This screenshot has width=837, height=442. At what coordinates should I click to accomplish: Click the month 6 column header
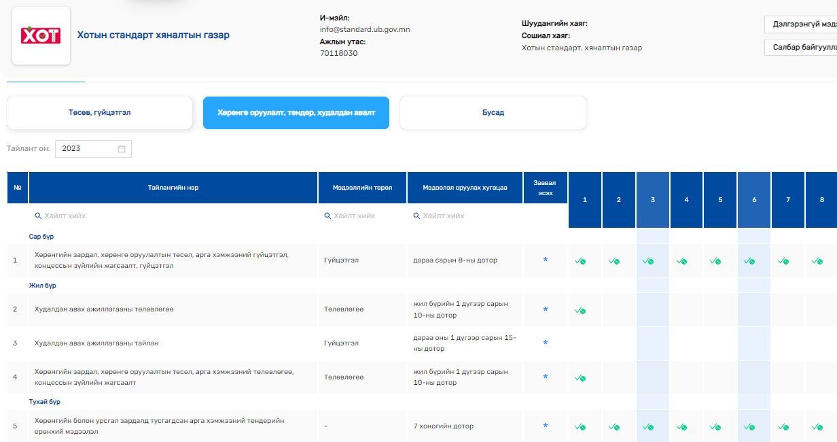pos(754,200)
